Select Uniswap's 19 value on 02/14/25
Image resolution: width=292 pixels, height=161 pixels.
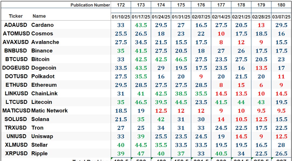[221, 136]
